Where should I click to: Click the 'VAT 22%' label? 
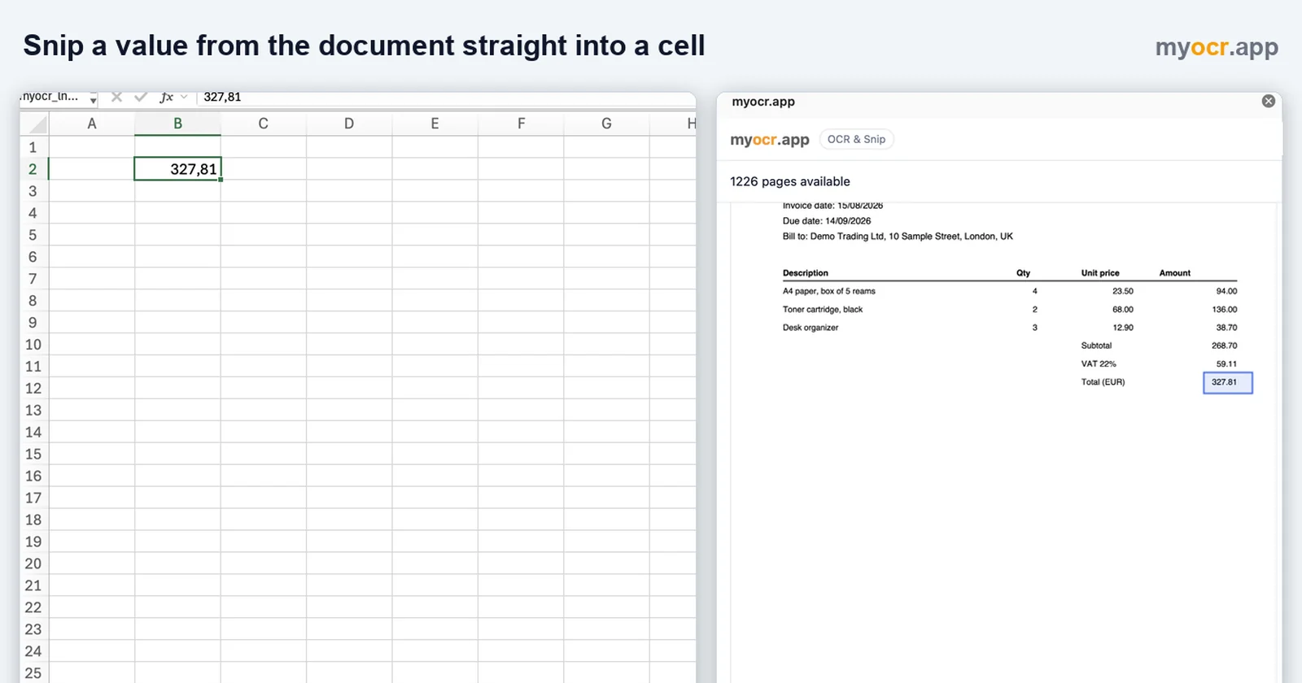pos(1099,364)
